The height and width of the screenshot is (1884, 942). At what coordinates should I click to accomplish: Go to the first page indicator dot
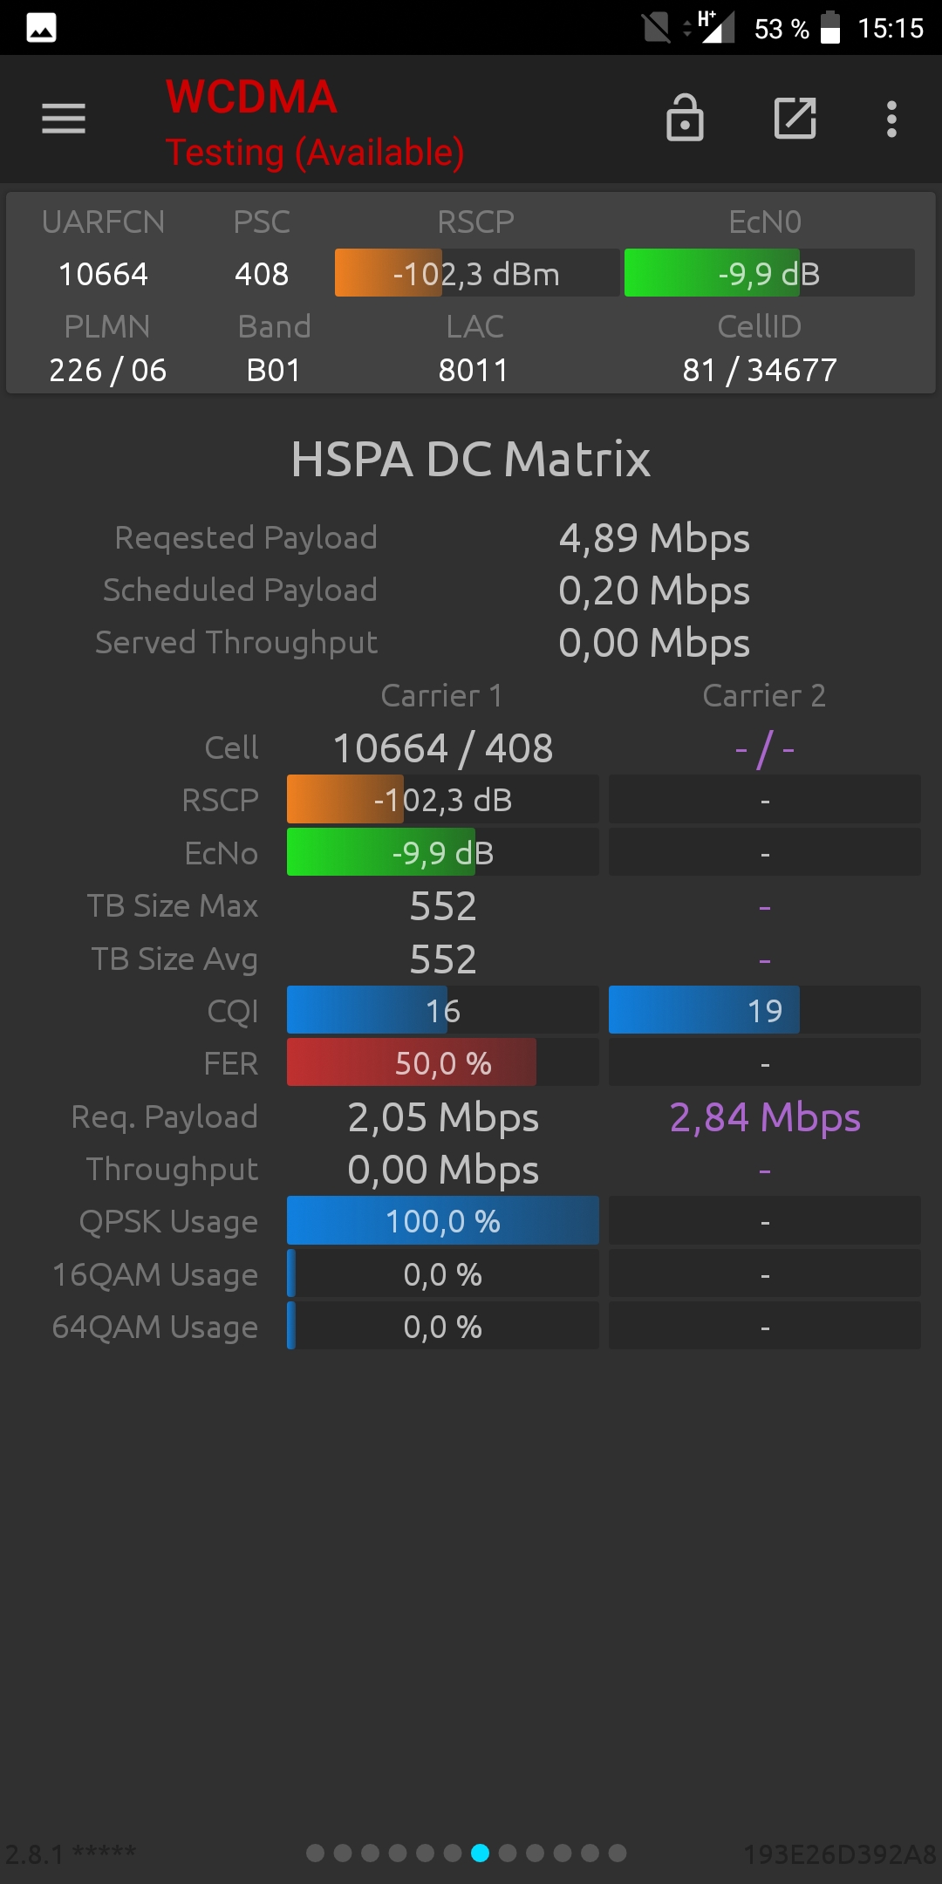316,1853
